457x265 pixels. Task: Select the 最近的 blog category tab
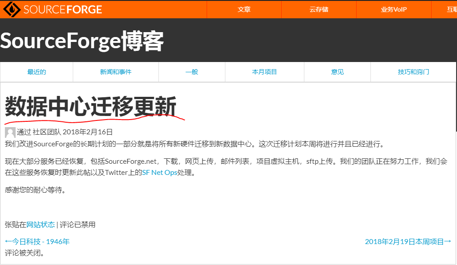tap(36, 72)
